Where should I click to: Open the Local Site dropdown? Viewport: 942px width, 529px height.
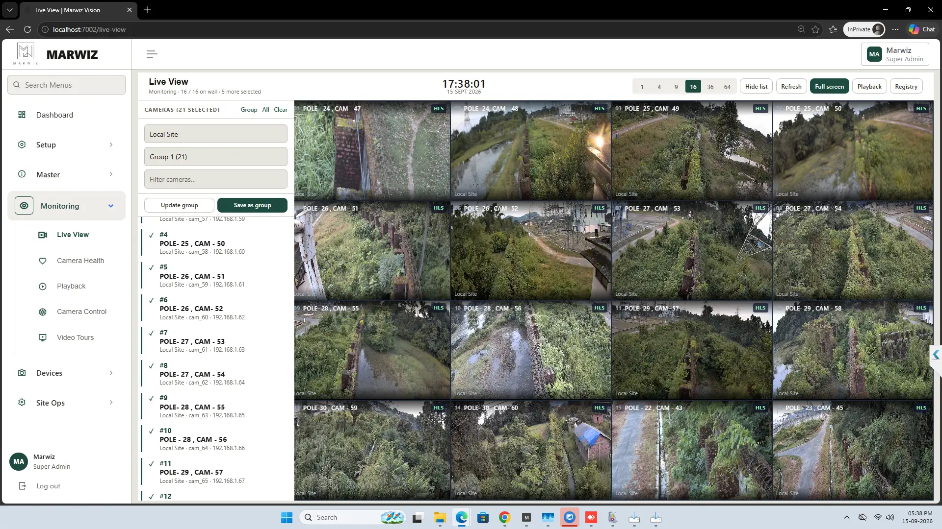tap(215, 134)
